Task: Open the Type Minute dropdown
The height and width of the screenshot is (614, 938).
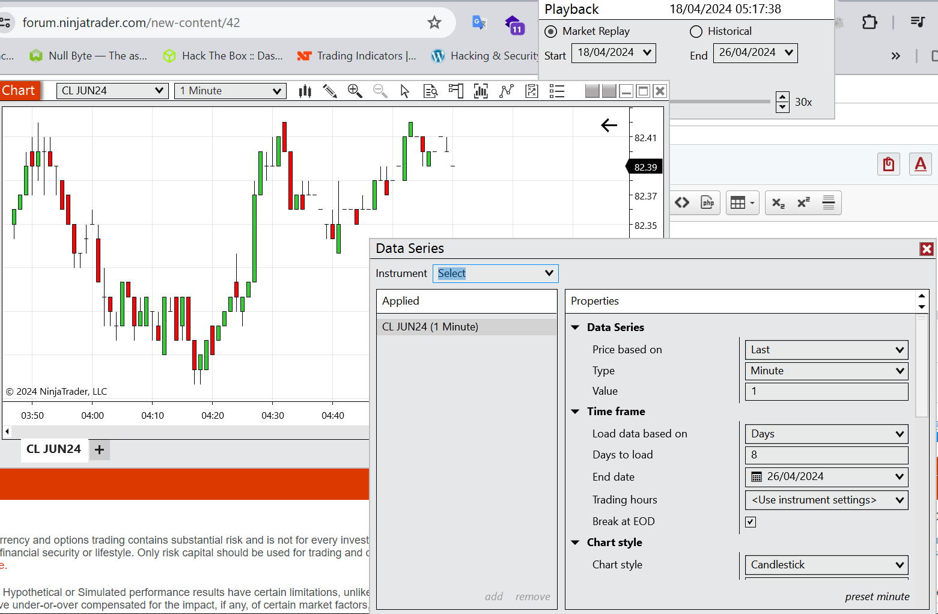Action: click(x=826, y=371)
